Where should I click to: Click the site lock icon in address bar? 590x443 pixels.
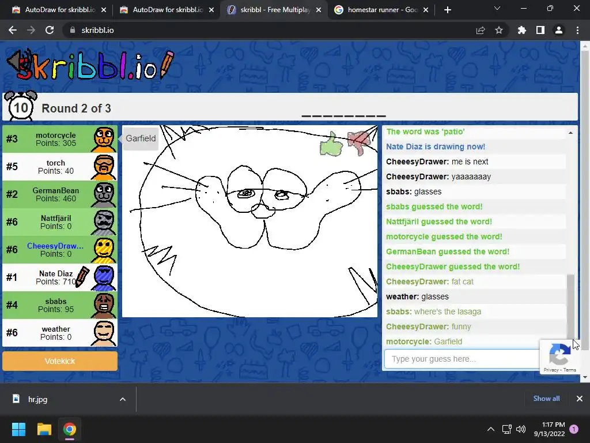[73, 30]
